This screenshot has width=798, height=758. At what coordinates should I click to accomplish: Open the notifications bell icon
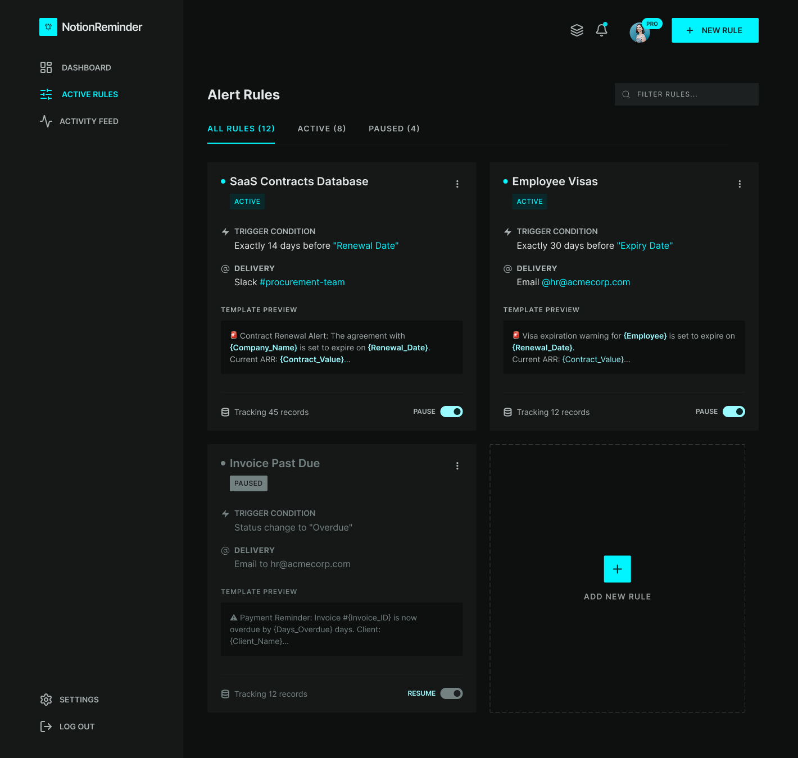602,30
